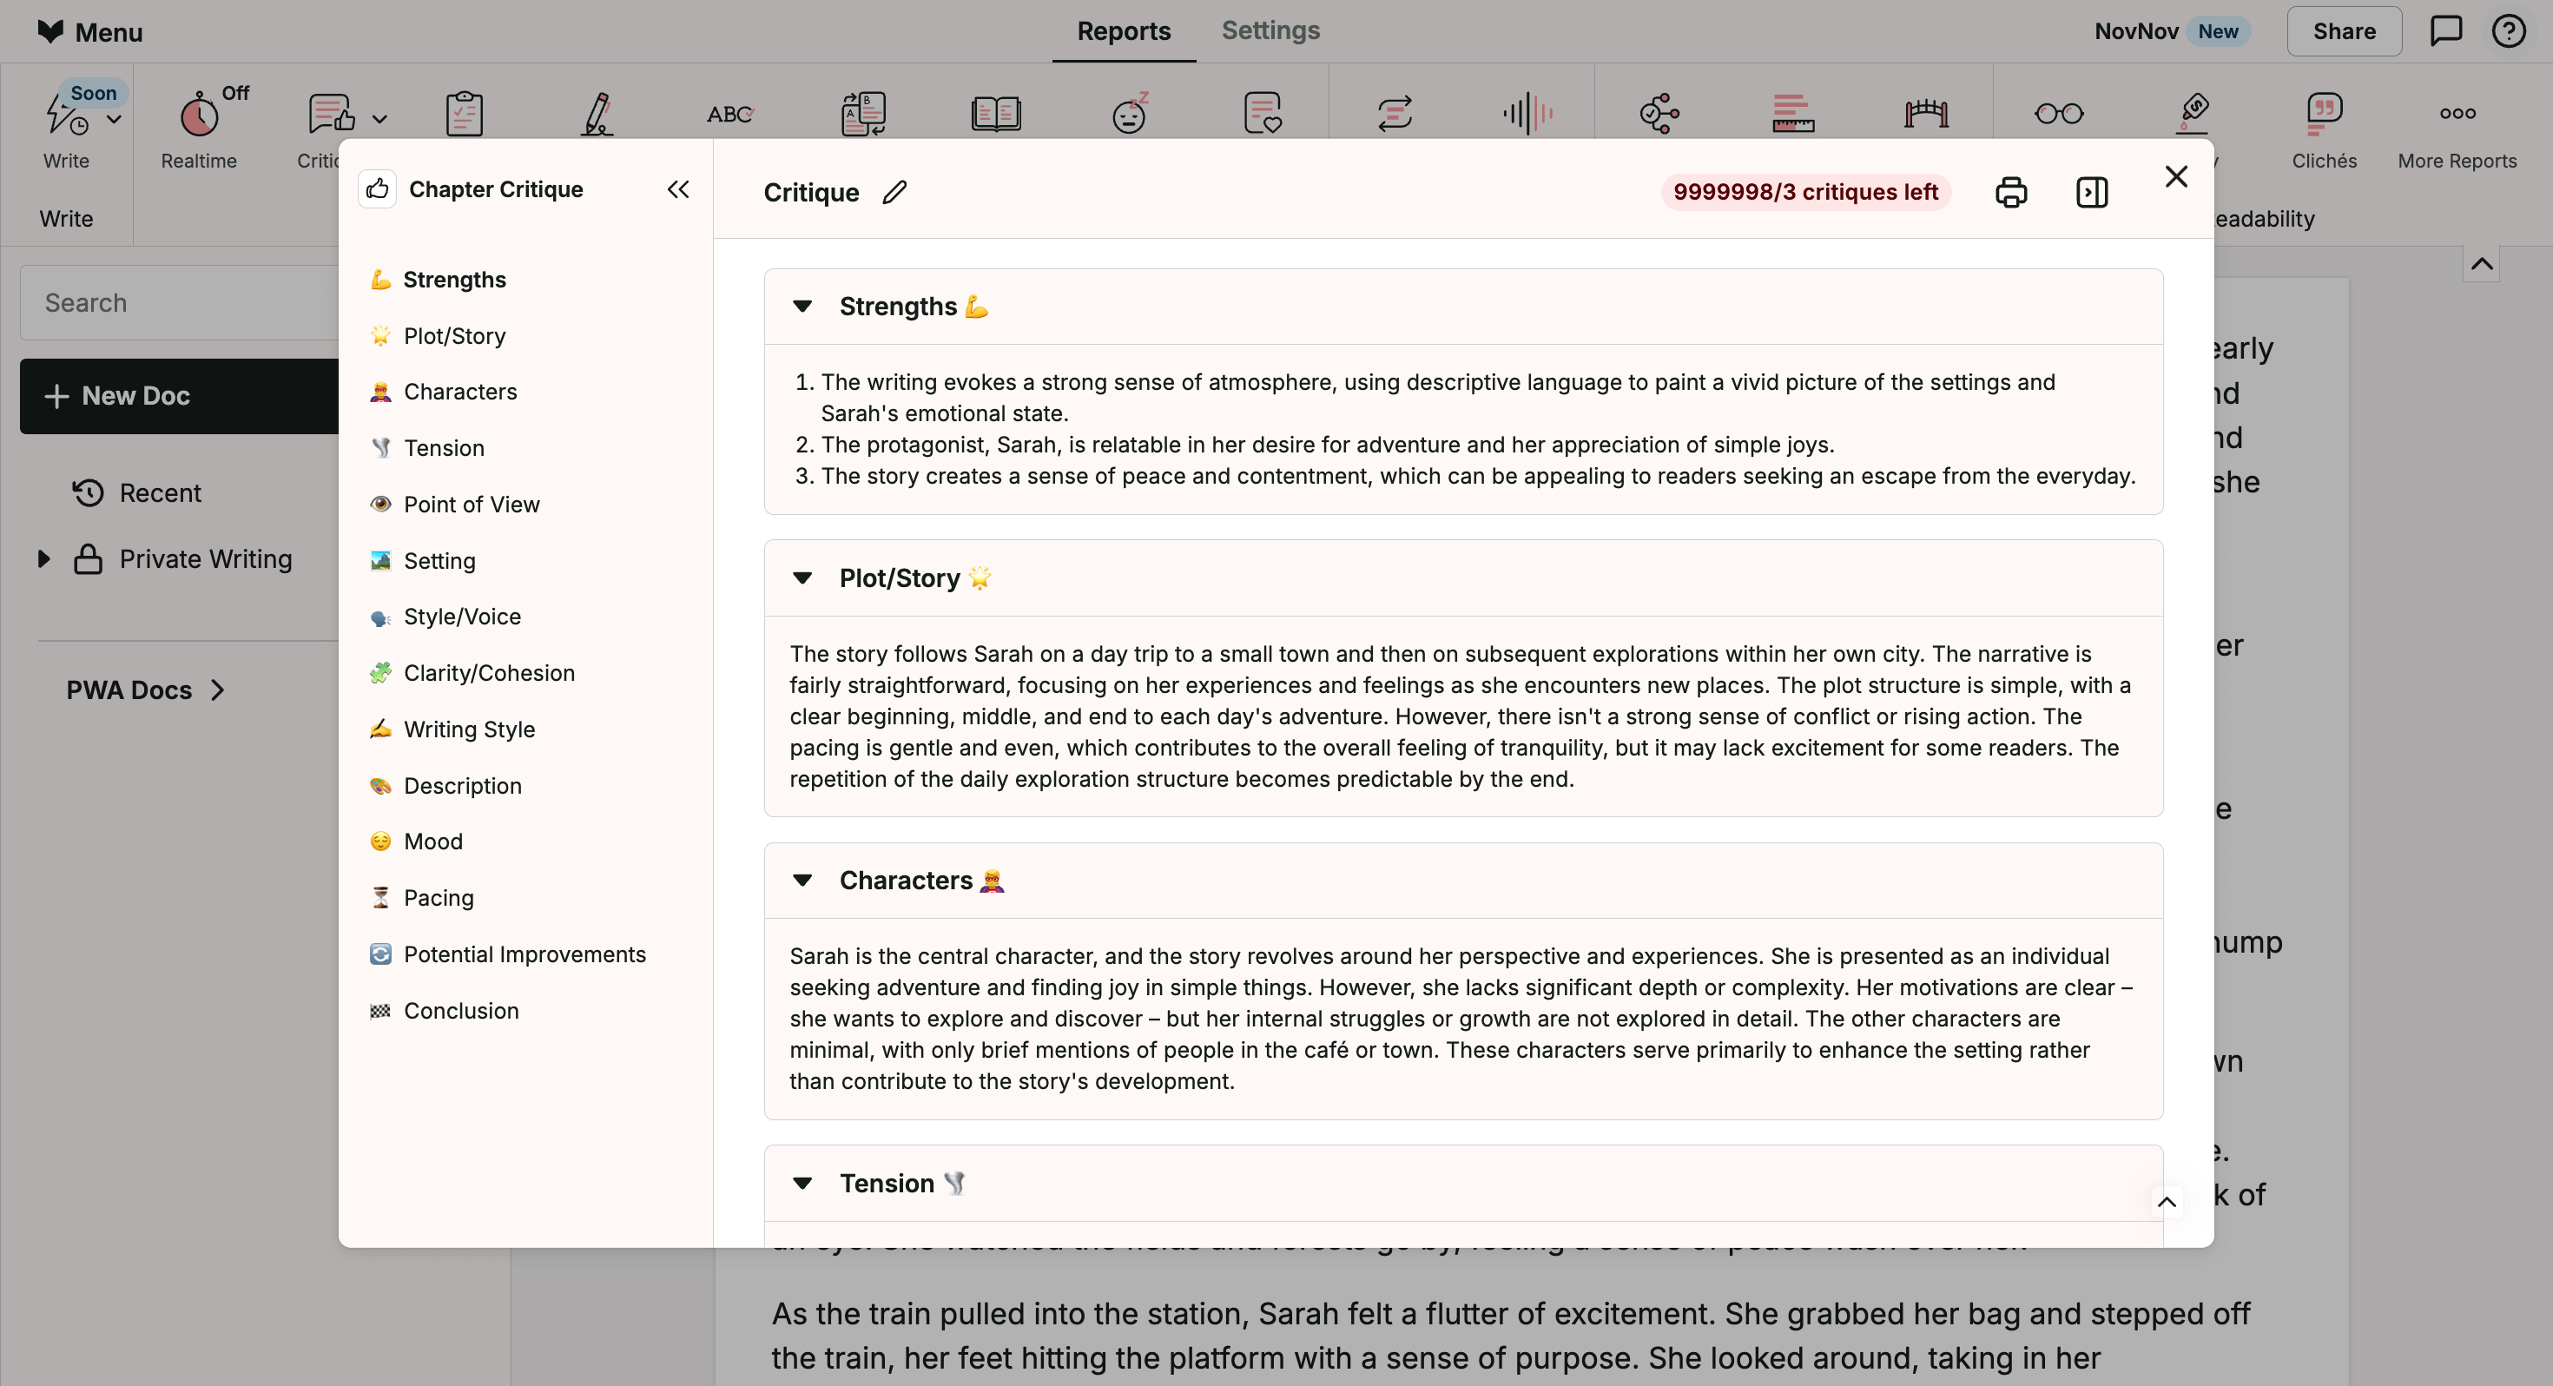This screenshot has height=1386, width=2553.
Task: Switch to the Reports tab
Action: click(x=1123, y=30)
